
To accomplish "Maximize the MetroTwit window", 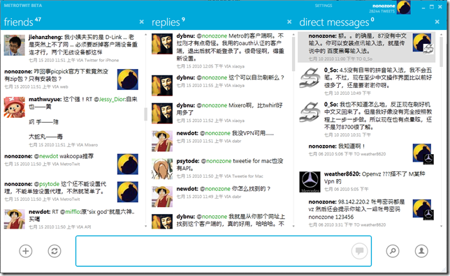I will (x=432, y=7).
